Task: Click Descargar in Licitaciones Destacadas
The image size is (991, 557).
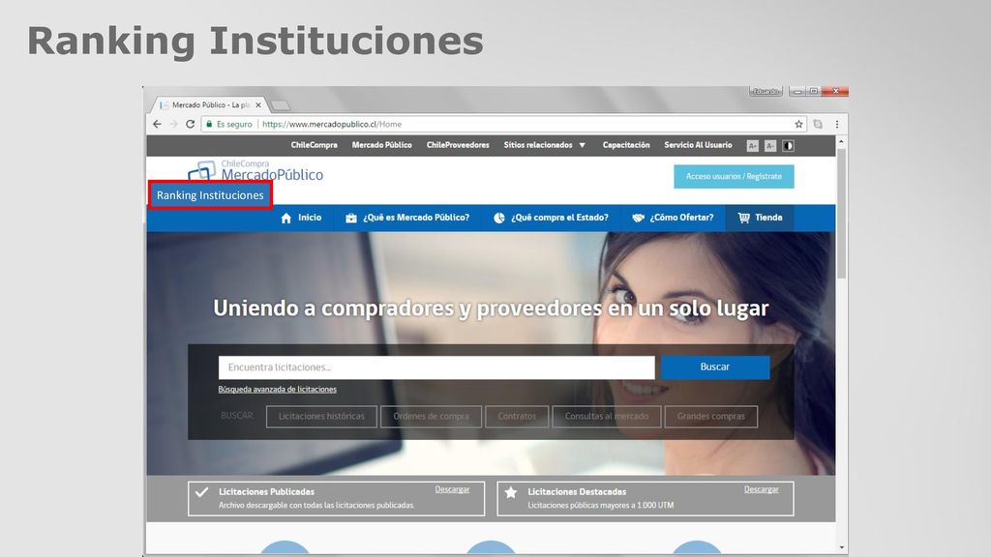Action: pyautogui.click(x=761, y=489)
